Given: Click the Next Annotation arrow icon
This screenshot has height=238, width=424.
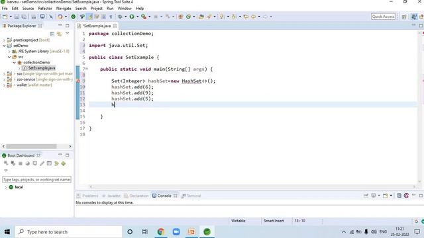Looking at the screenshot, I should click(222, 17).
